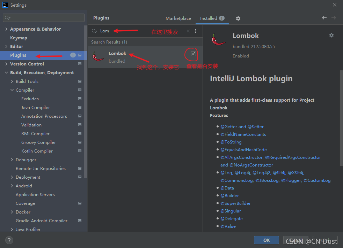Image resolution: width=343 pixels, height=248 pixels.
Task: Expand the Deployment node
Action: coord(12,177)
